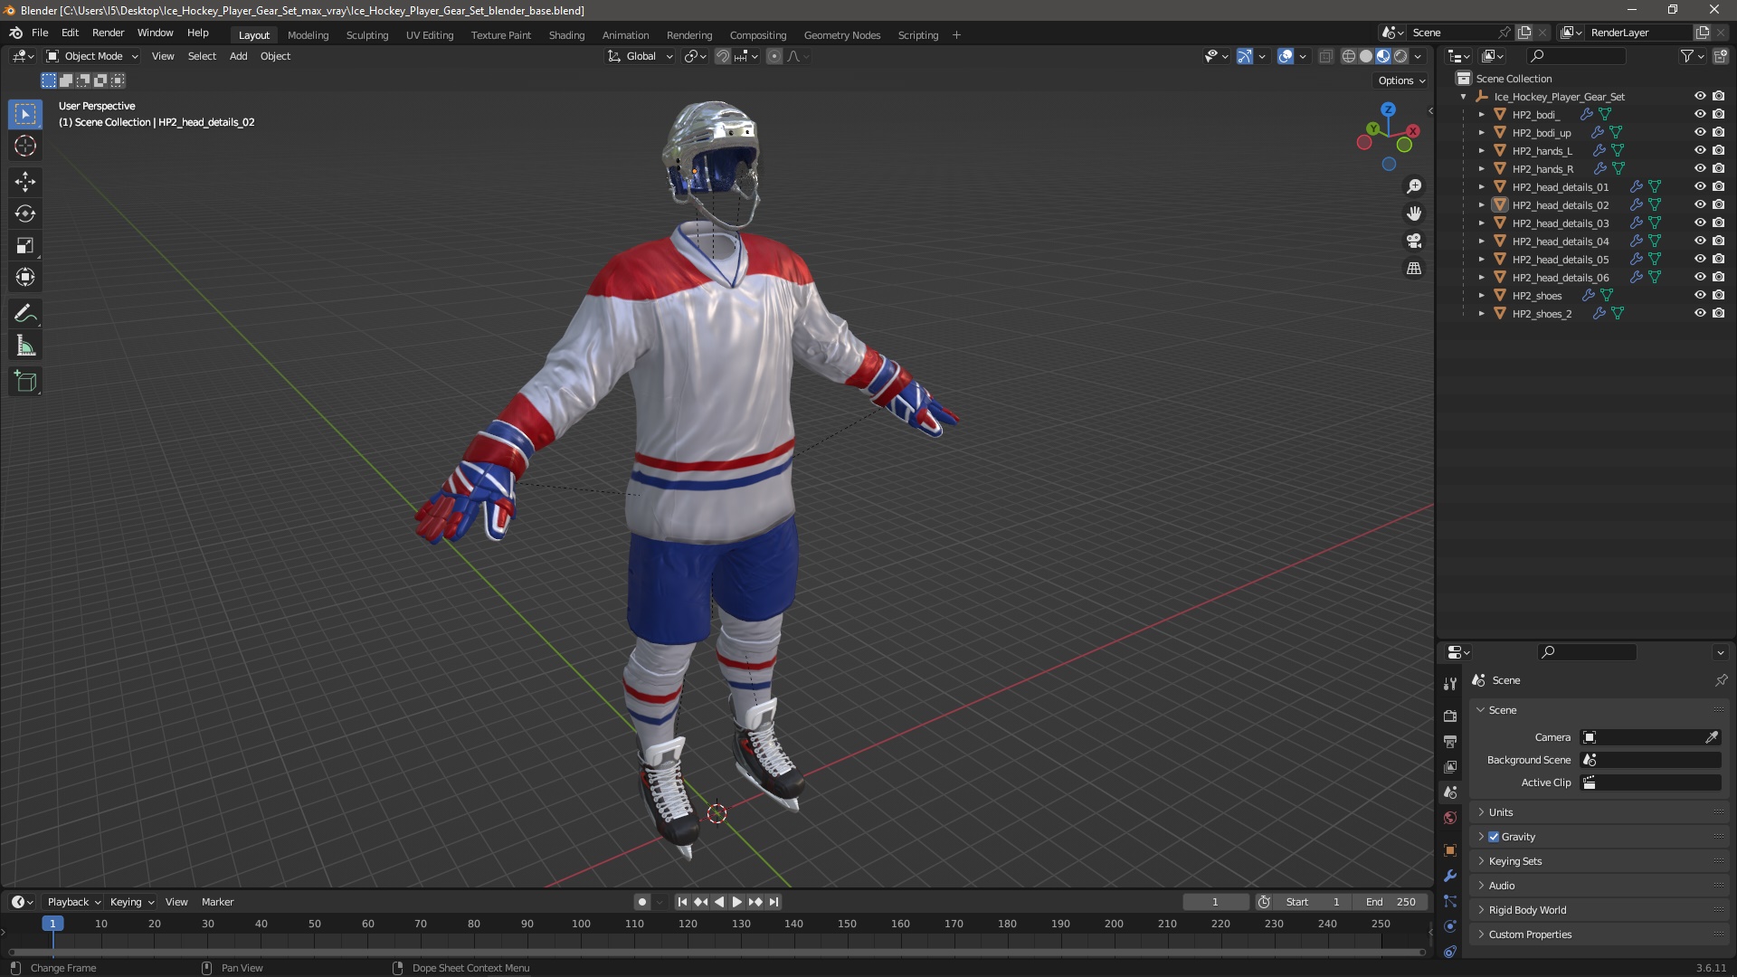The height and width of the screenshot is (977, 1737).
Task: Activate the Transform tool
Action: click(25, 277)
